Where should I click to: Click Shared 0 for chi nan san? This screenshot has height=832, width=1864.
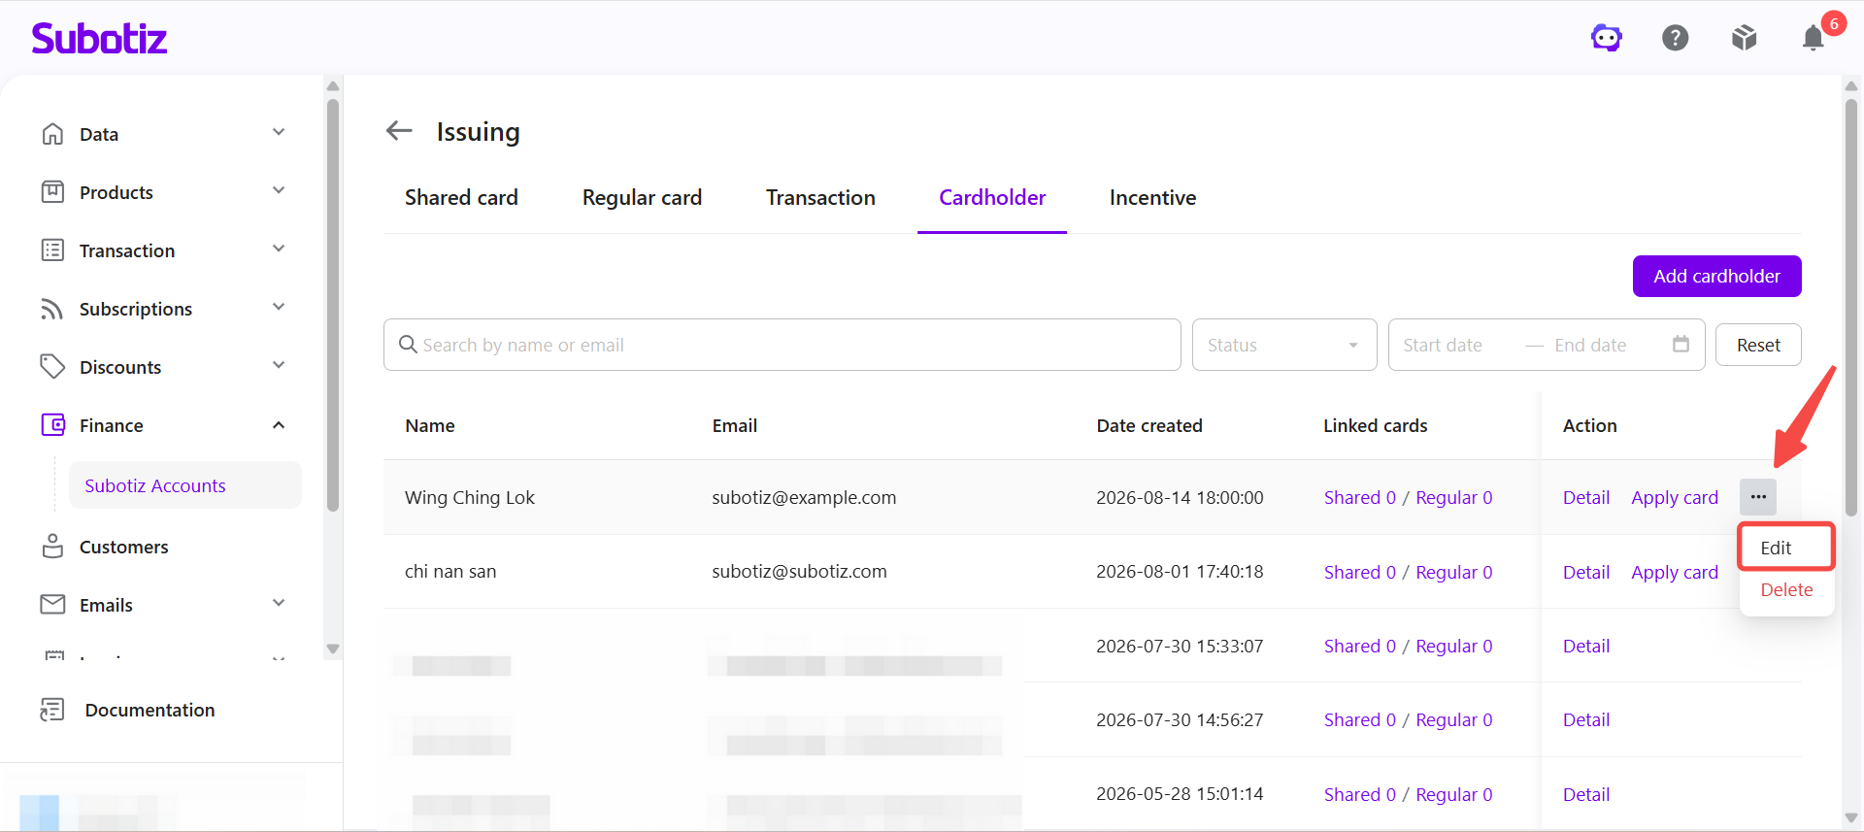(1360, 572)
